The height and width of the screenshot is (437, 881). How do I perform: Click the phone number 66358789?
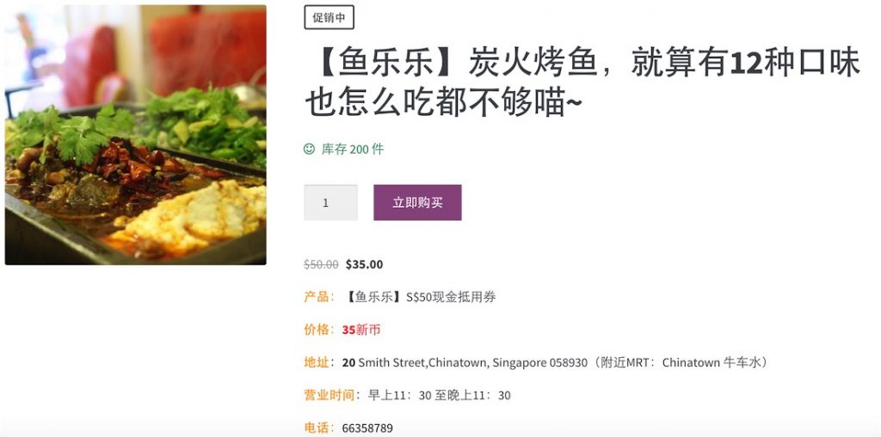point(367,428)
